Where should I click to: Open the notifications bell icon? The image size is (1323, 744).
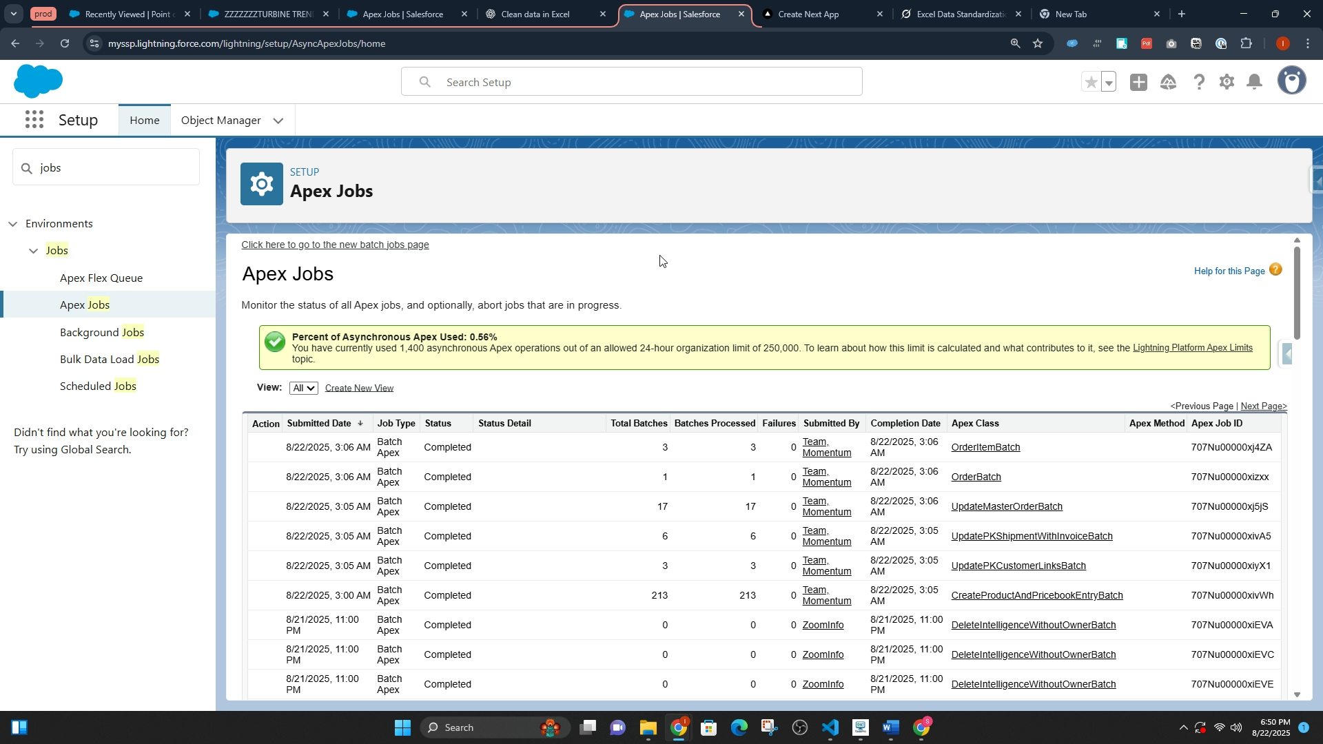point(1255,83)
